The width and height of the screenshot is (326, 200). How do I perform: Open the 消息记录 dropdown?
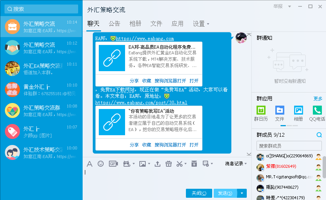[x=236, y=164]
